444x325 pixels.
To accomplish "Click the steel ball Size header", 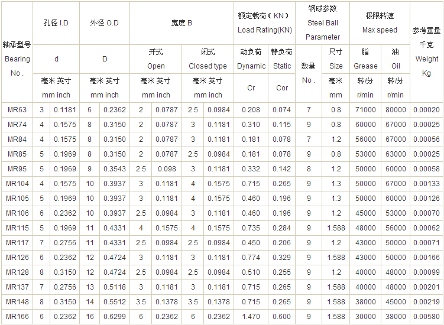I will (336, 59).
